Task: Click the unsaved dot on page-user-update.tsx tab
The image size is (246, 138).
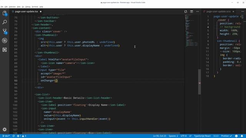Action: tap(41, 11)
